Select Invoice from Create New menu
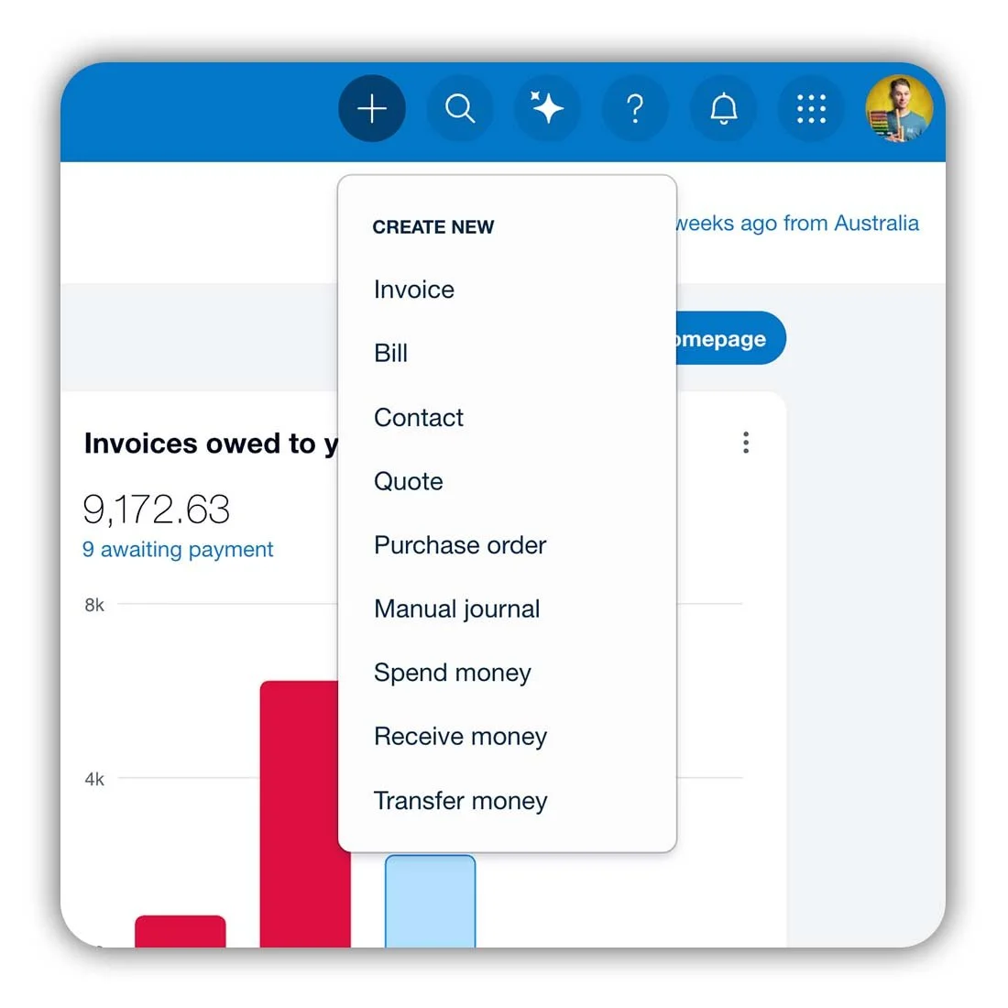The height and width of the screenshot is (1008, 1008). pos(413,290)
